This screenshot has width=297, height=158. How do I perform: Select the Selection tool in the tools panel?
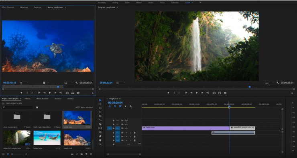point(100,100)
